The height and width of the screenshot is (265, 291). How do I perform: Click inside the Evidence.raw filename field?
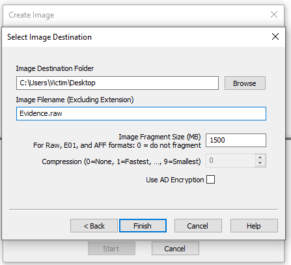pos(141,113)
